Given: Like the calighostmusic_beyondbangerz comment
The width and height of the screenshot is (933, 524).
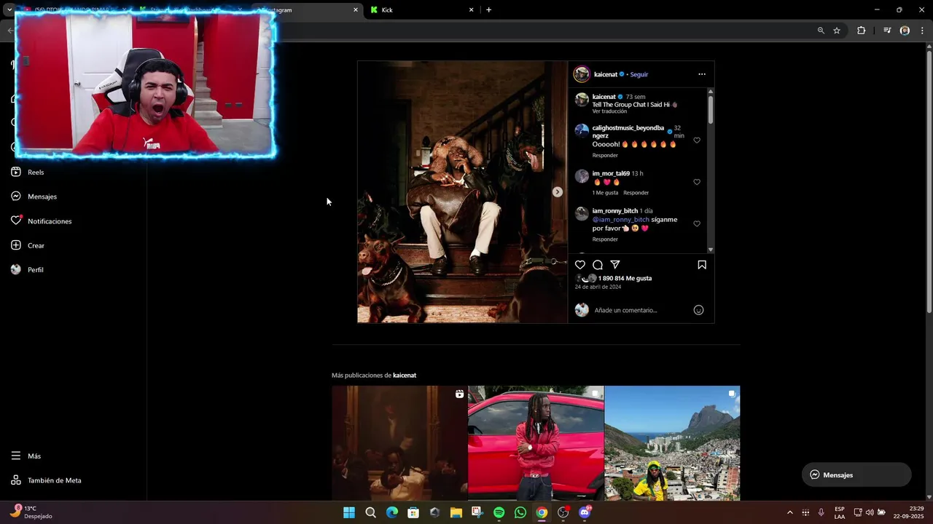Looking at the screenshot, I should click(697, 140).
